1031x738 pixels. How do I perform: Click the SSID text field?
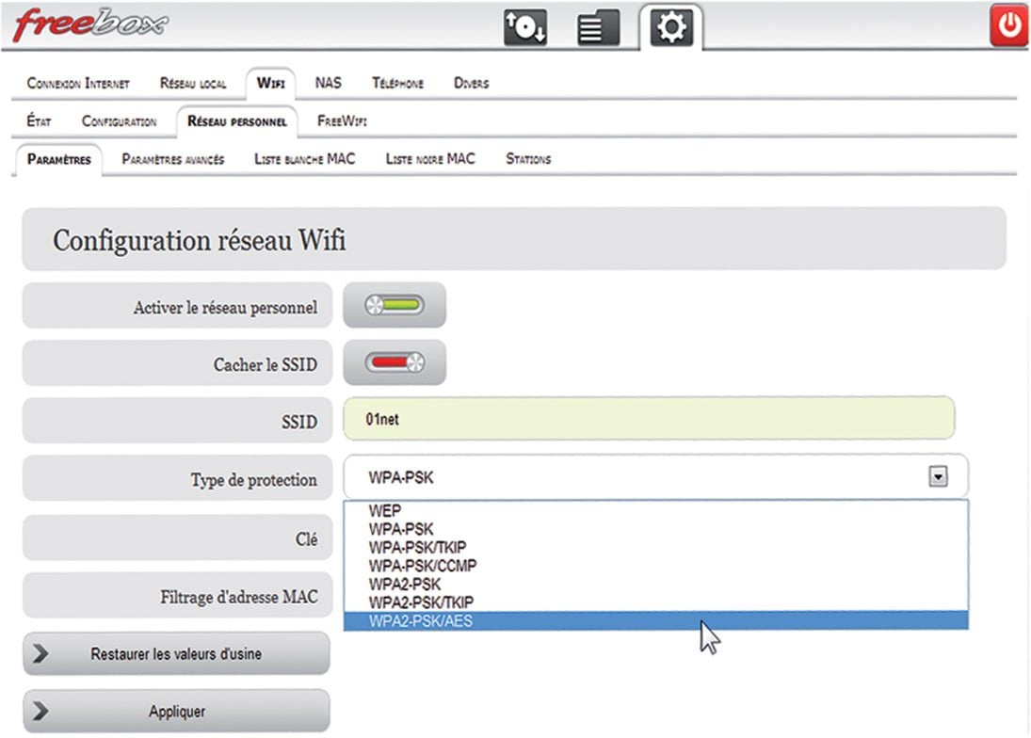click(x=649, y=419)
